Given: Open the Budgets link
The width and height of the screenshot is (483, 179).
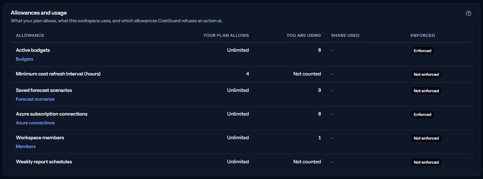Looking at the screenshot, I should (x=24, y=59).
